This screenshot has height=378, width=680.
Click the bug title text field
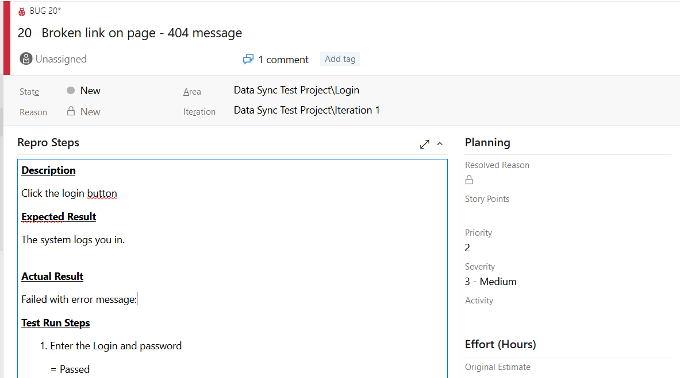(x=141, y=33)
